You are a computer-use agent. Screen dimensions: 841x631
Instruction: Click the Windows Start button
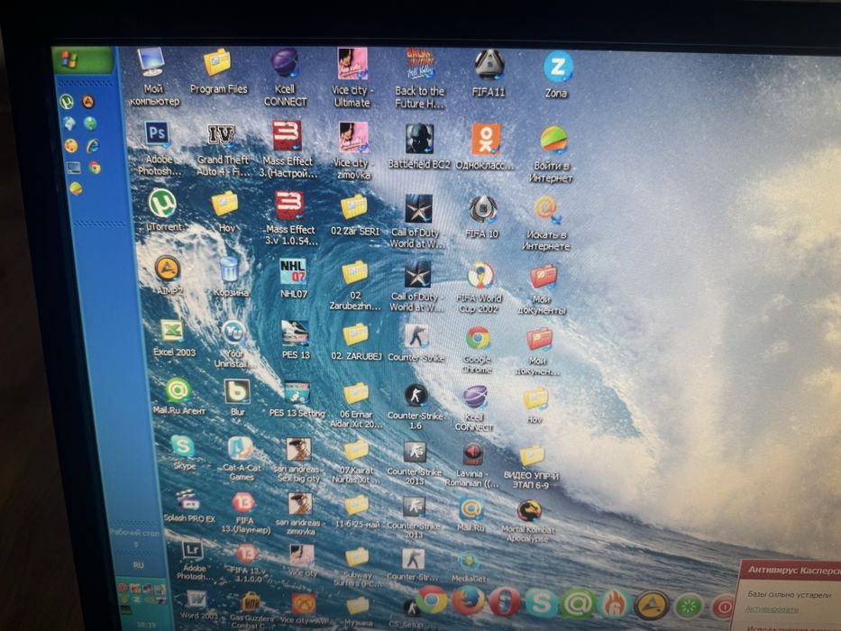tap(83, 59)
